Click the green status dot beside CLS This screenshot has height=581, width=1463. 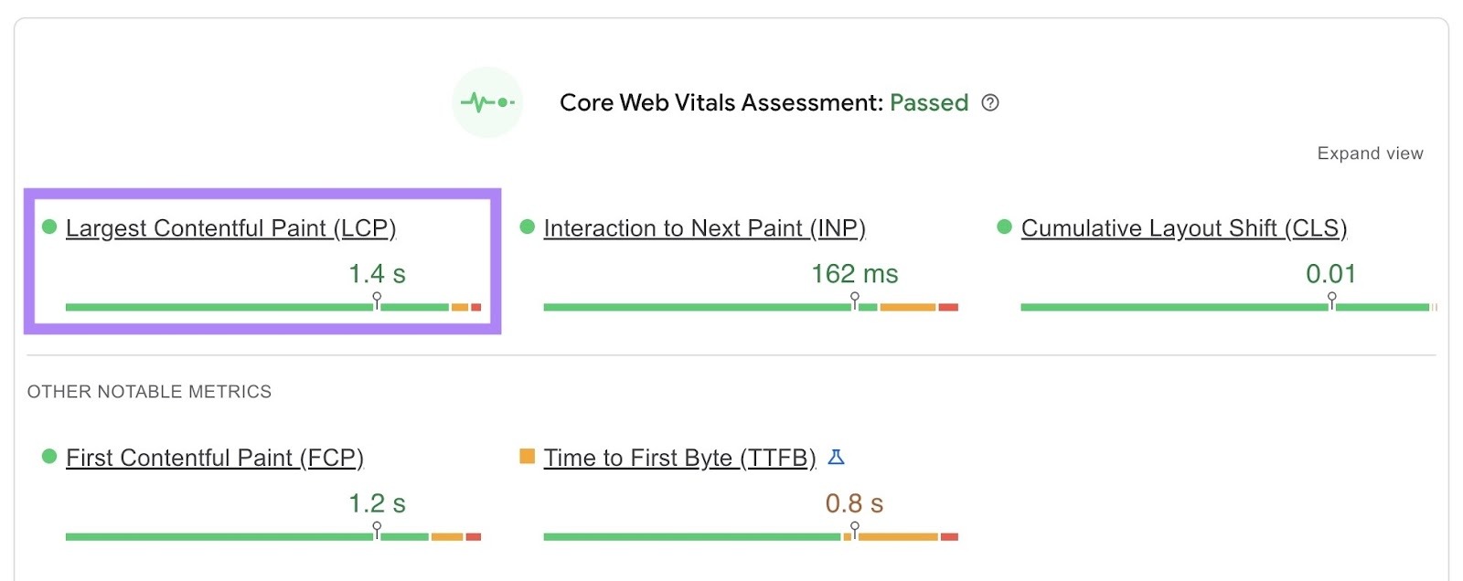(1005, 227)
